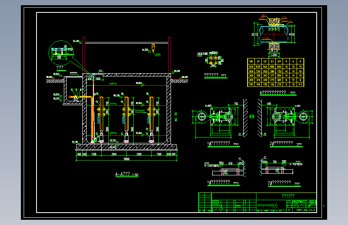This screenshot has width=348, height=225.
Task: Click the cyan pipe sleeve in the A detail
Action: [x=274, y=34]
